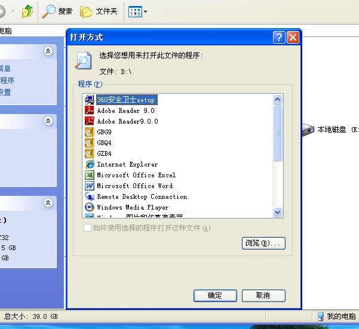Toggle the Folders (文件夹) pane button
359x329 pixels.
click(x=99, y=11)
